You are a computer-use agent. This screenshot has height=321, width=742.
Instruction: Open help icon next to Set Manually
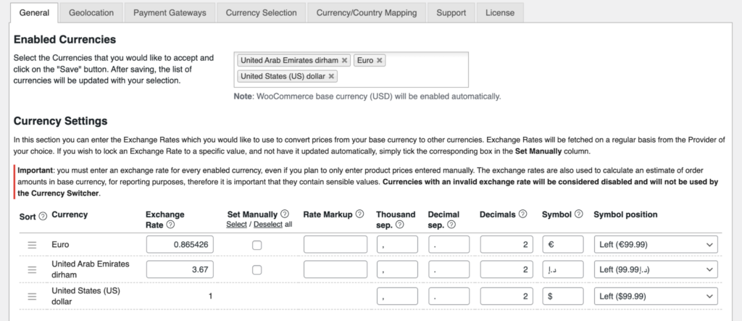(284, 214)
